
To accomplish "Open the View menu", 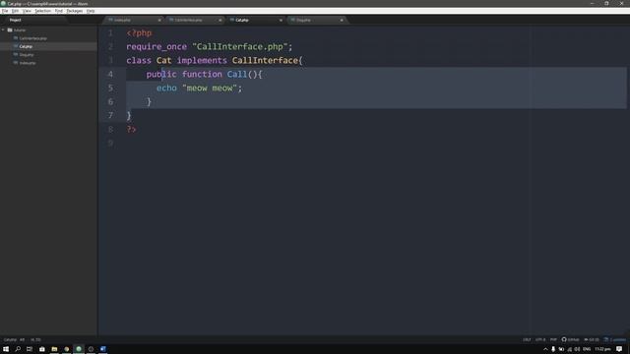I will coord(27,11).
